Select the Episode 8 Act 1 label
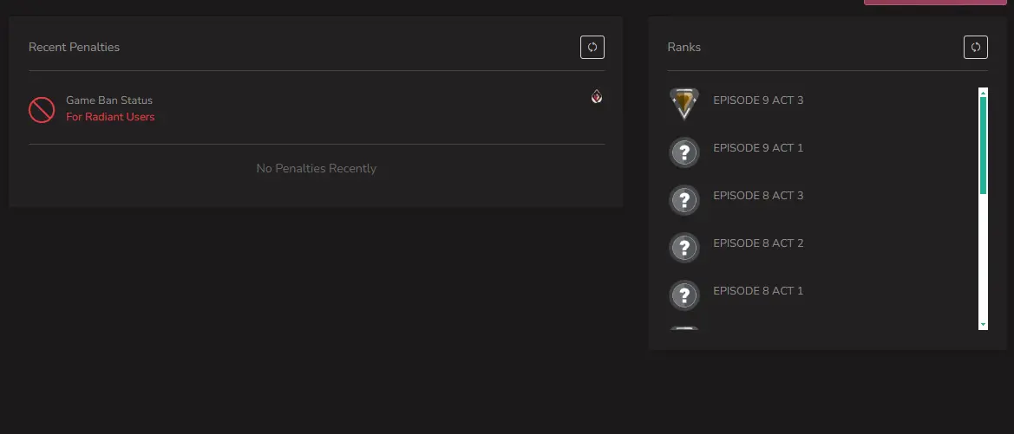Image resolution: width=1014 pixels, height=434 pixels. pyautogui.click(x=758, y=291)
